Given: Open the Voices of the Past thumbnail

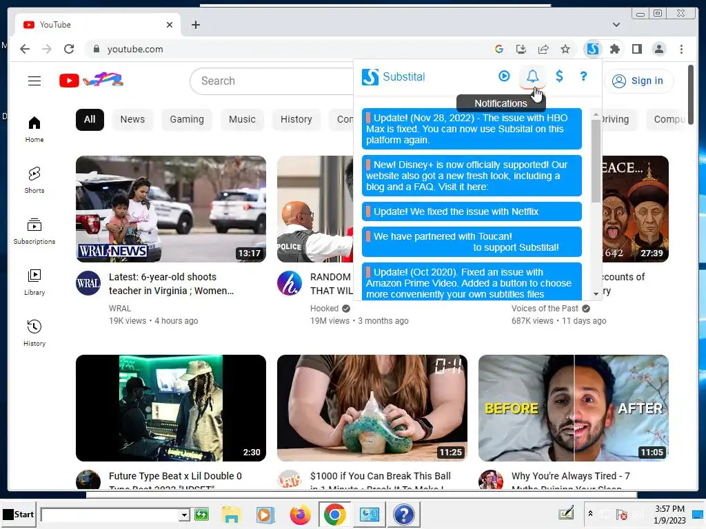Looking at the screenshot, I should click(635, 209).
